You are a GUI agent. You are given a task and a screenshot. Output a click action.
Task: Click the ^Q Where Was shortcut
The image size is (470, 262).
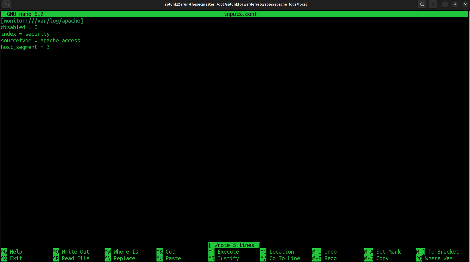point(434,258)
